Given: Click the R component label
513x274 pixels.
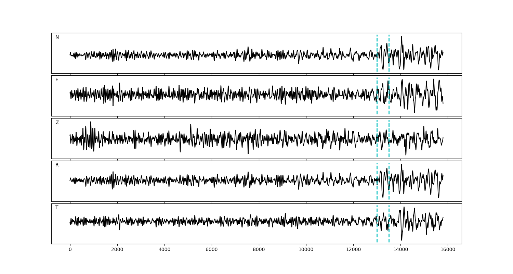Looking at the screenshot, I should coord(57,165).
